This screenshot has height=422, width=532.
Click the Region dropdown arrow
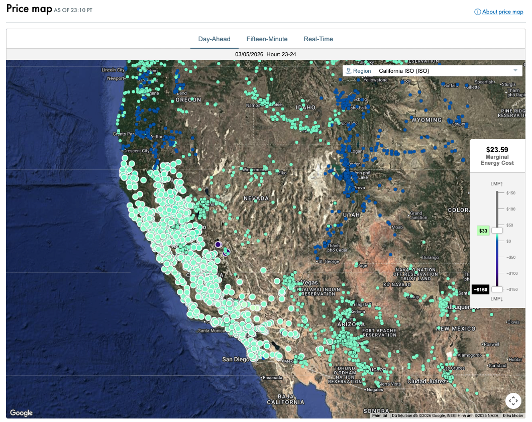[515, 71]
